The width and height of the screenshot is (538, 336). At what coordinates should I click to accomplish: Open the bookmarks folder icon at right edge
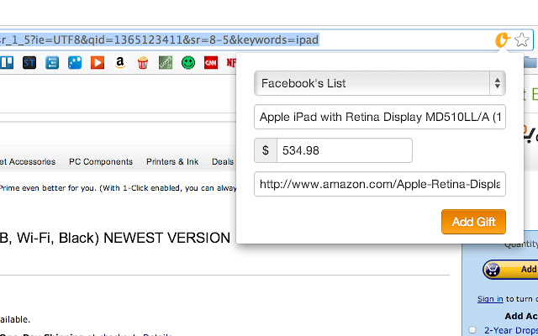tap(530, 63)
